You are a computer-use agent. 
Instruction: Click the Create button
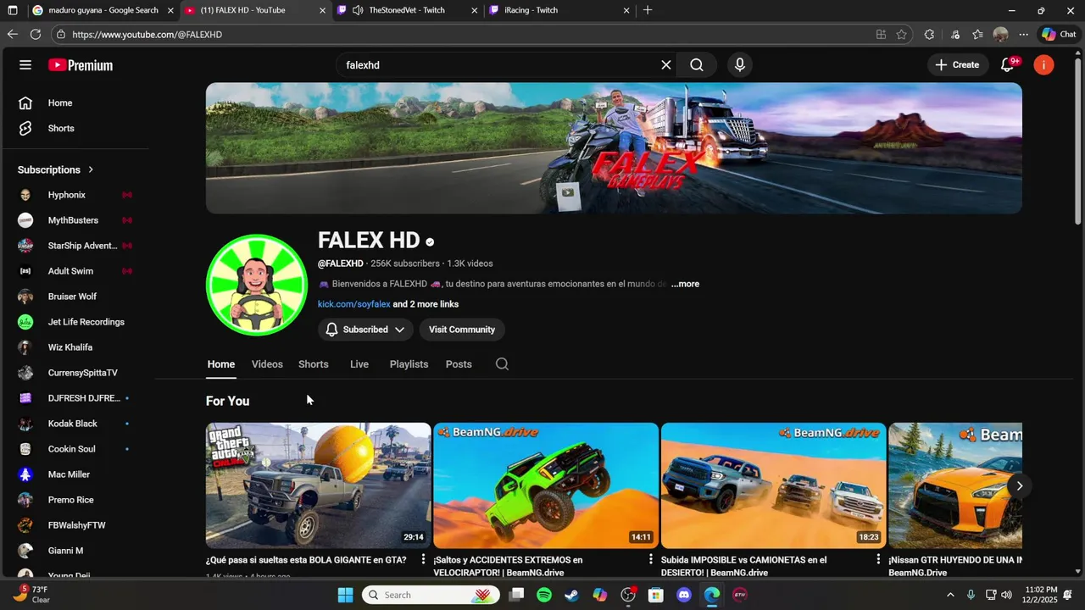pyautogui.click(x=957, y=65)
